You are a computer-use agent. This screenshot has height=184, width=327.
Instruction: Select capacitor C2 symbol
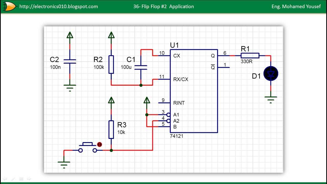(70, 61)
